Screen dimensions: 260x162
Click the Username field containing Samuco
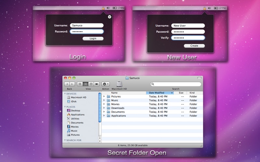87,26
